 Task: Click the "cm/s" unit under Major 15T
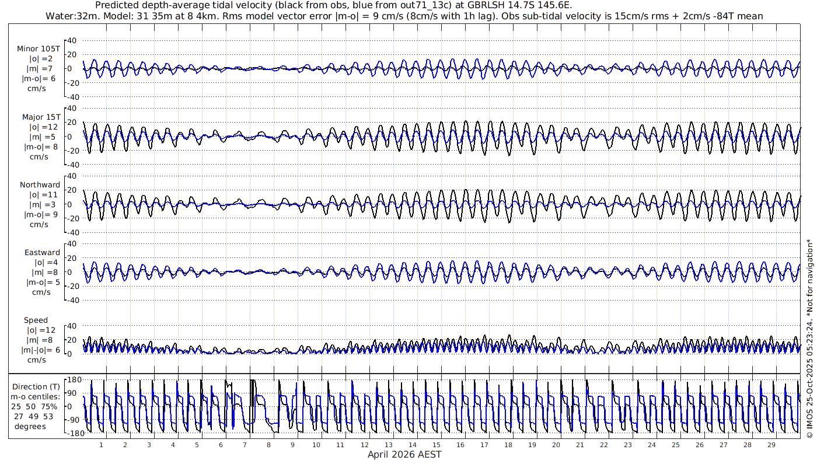point(40,157)
